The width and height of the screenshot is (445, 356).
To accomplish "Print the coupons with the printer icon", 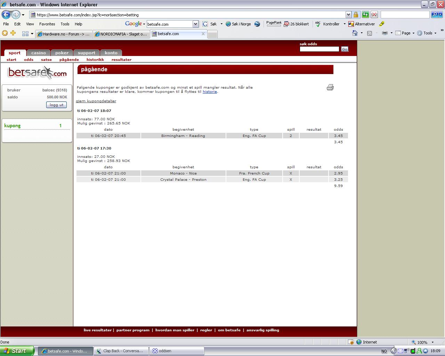I will (x=330, y=87).
